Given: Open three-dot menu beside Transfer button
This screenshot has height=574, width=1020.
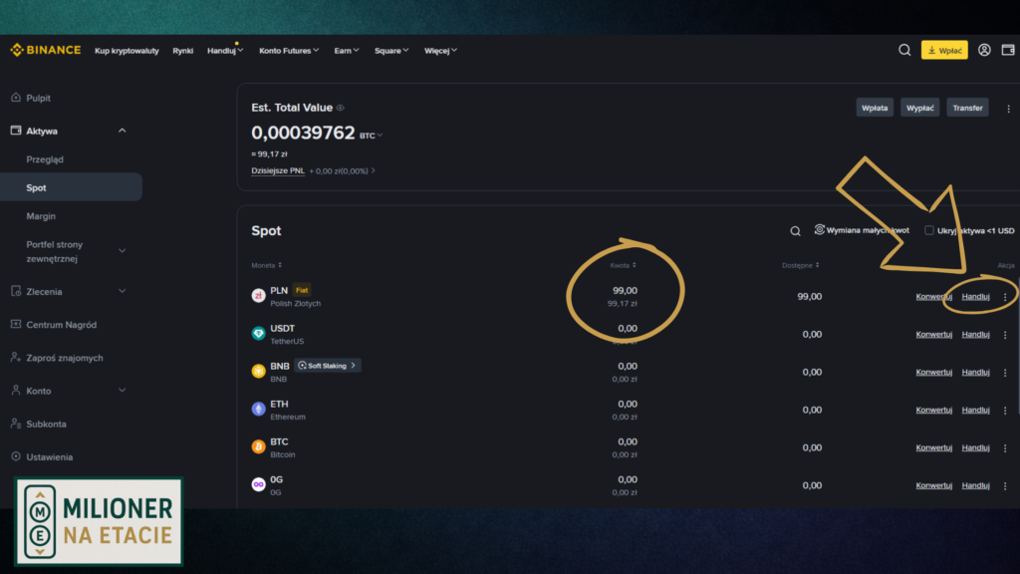Looking at the screenshot, I should pyautogui.click(x=1008, y=109).
